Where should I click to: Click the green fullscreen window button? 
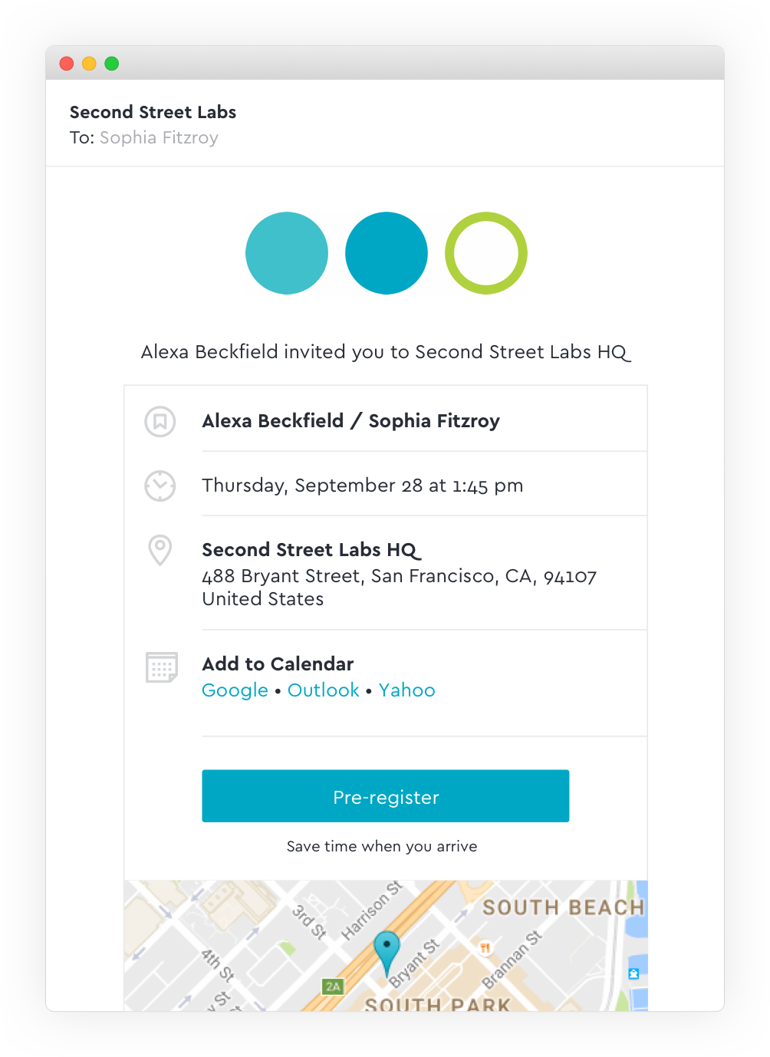[112, 64]
